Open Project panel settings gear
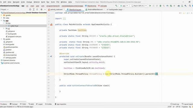This screenshot has width=193, height=108. tap(42, 9)
